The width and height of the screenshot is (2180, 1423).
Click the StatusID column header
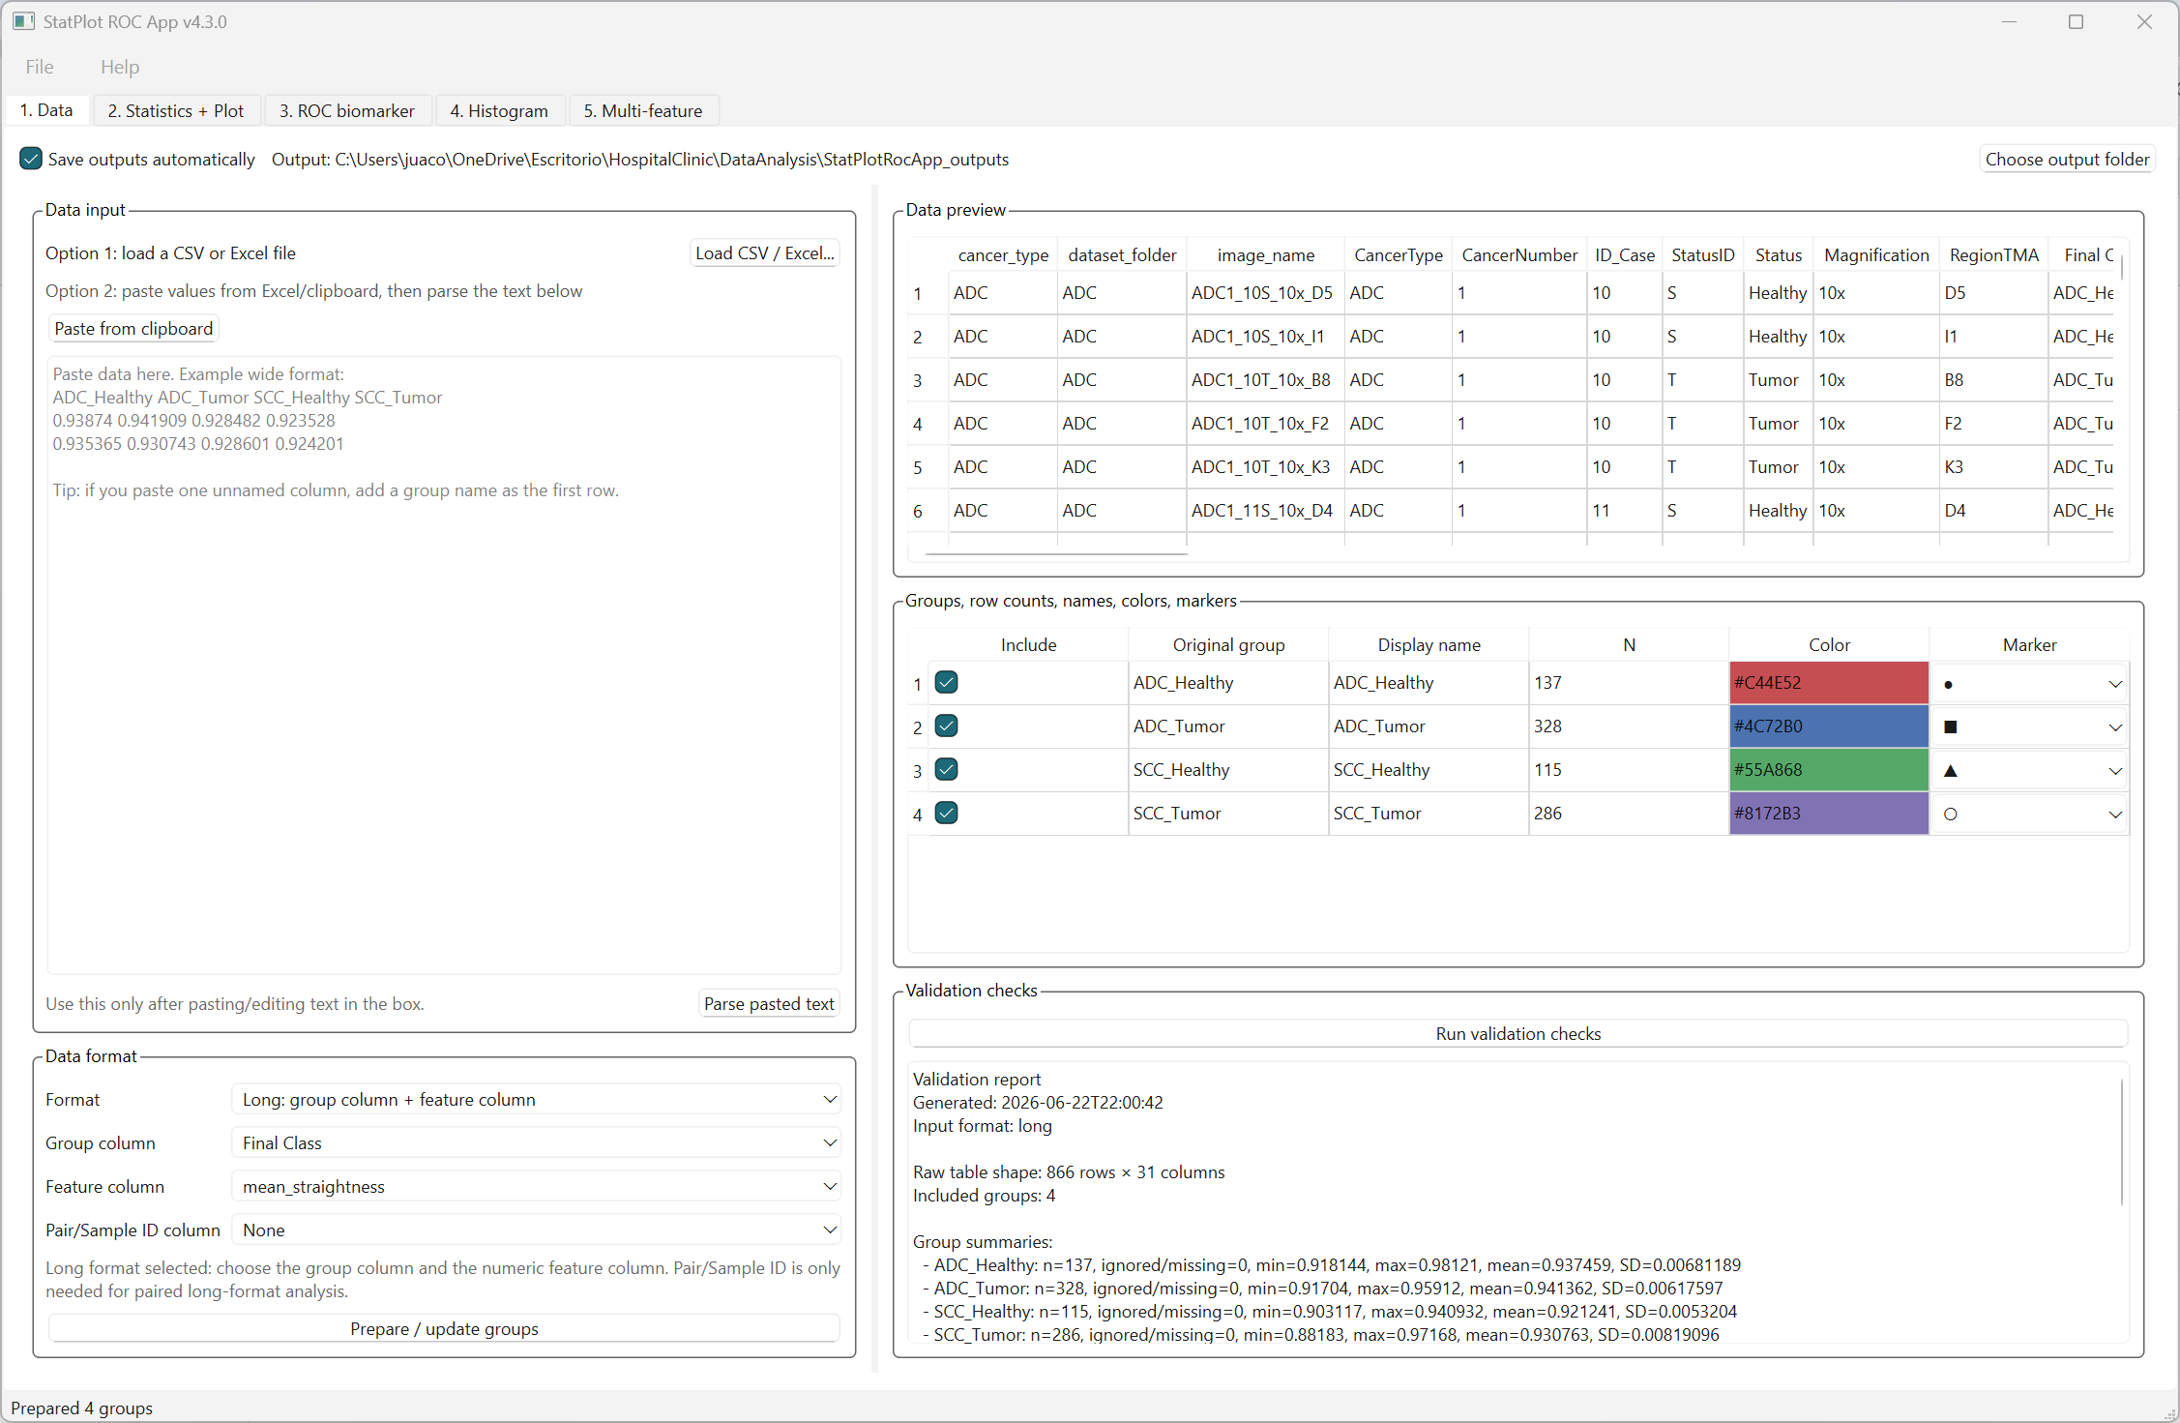coord(1703,255)
